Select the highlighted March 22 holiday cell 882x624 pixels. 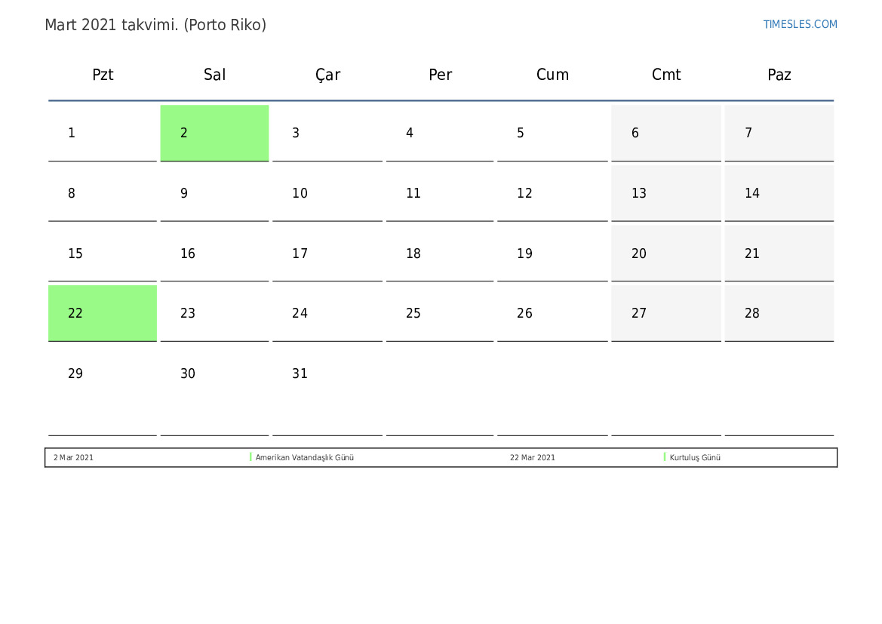click(x=103, y=313)
